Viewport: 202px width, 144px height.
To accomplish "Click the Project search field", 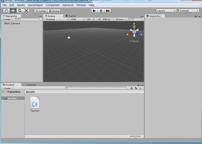I will click(96, 88).
